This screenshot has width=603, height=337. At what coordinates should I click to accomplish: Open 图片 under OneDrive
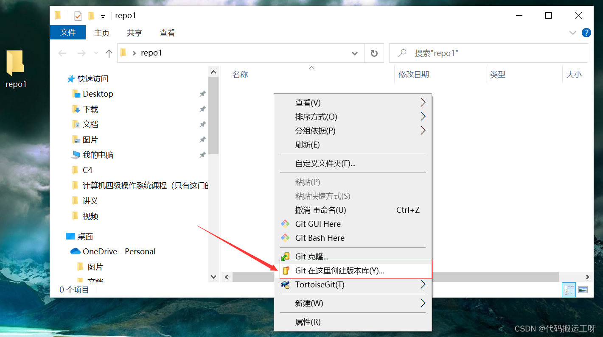click(x=95, y=267)
